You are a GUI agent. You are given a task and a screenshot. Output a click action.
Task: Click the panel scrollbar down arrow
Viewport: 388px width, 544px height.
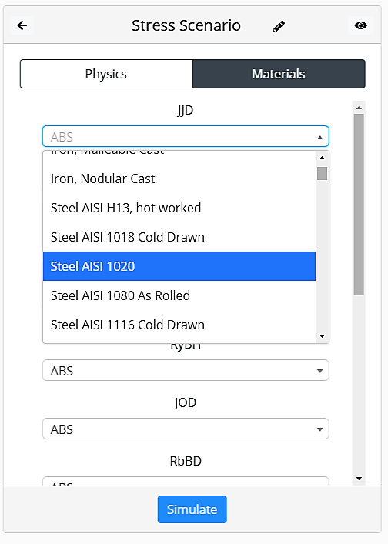[x=359, y=479]
